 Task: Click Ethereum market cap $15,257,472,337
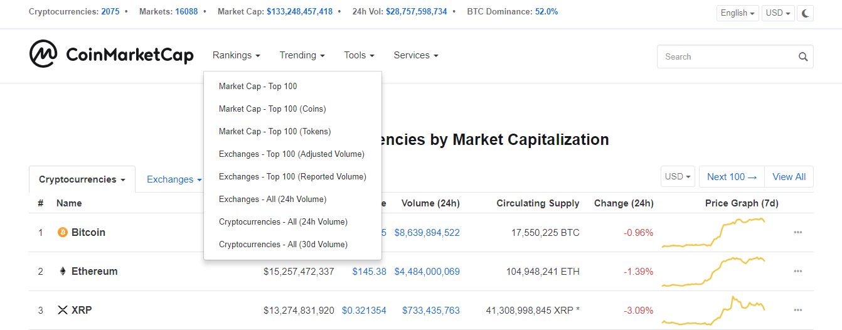pos(299,271)
